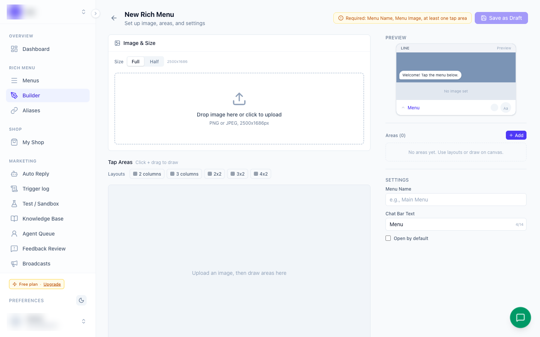
Task: Click Save as Draft
Action: pos(501,18)
